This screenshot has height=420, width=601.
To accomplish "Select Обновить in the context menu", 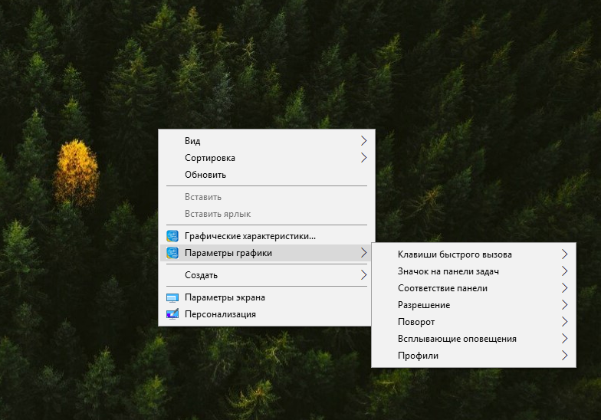I will 205,175.
